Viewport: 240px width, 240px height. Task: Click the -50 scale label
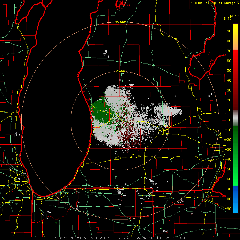tap(228, 169)
